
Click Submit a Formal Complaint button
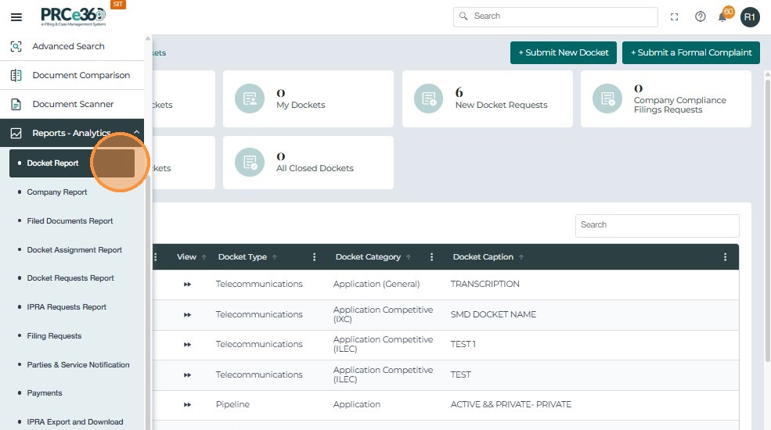coord(690,52)
